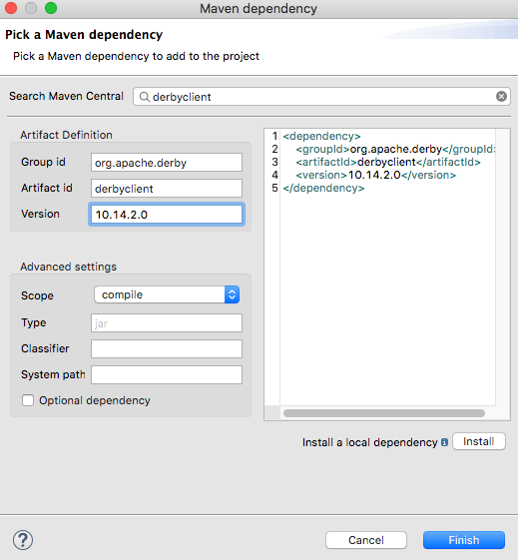
Task: Click the version line in XML preview
Action: [x=375, y=175]
